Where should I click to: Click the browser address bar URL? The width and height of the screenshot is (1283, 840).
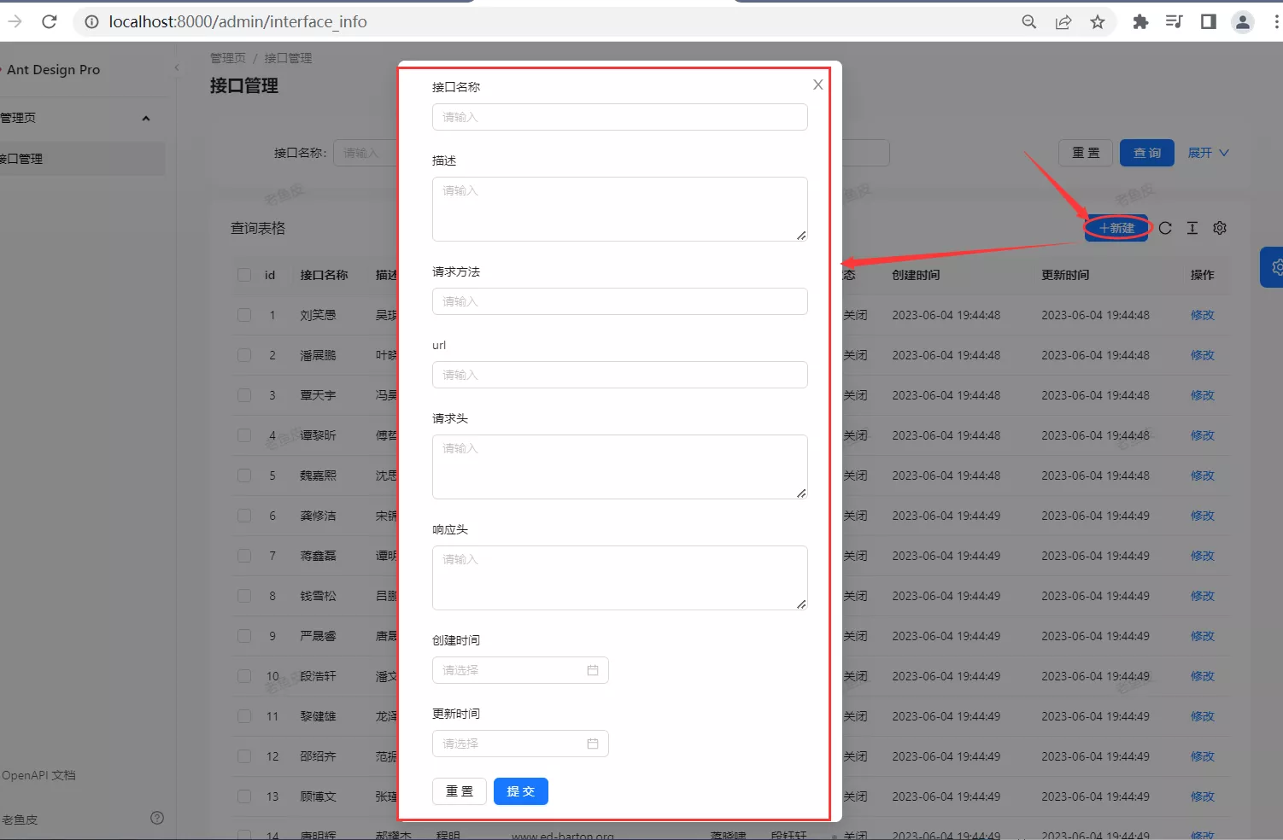tap(237, 22)
